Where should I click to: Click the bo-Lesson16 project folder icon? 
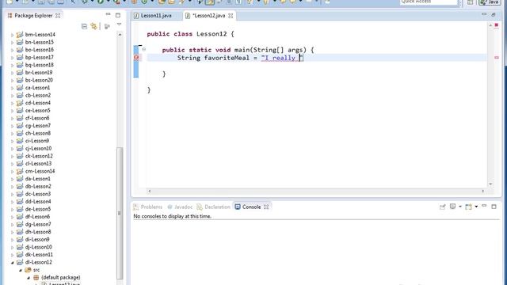click(x=20, y=50)
